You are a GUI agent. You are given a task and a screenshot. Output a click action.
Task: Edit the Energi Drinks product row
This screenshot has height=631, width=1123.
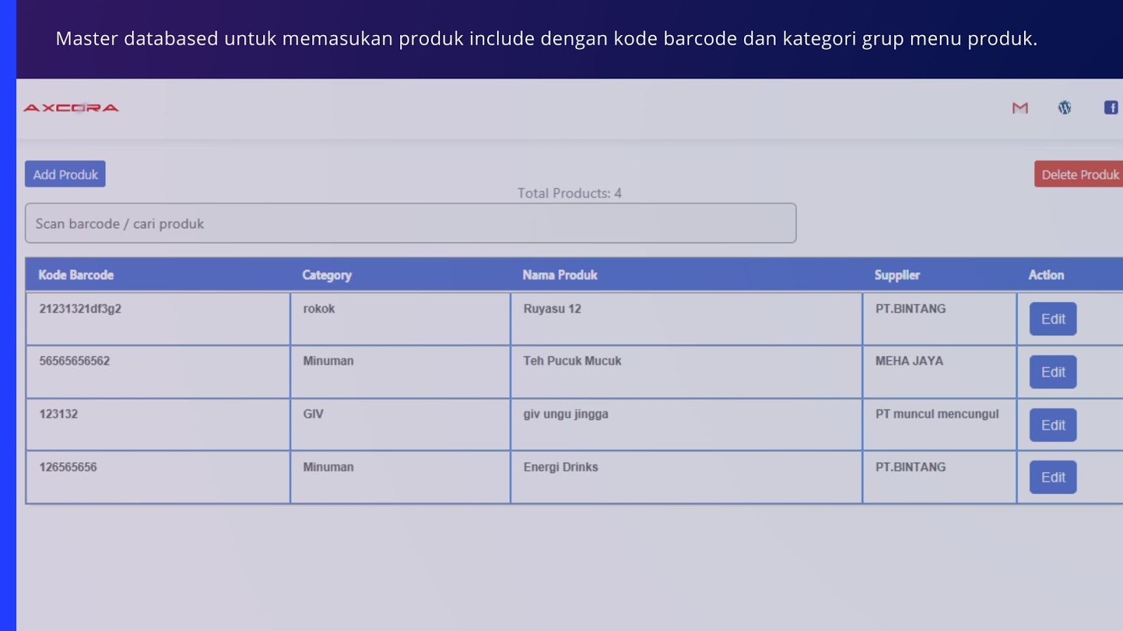1053,477
